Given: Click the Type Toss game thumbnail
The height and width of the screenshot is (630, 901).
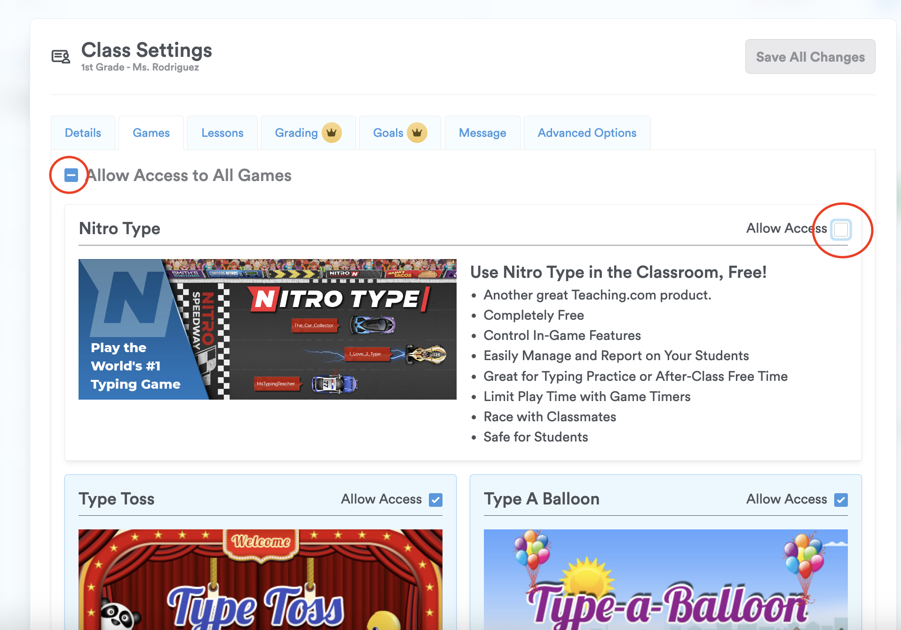Looking at the screenshot, I should pos(261,580).
